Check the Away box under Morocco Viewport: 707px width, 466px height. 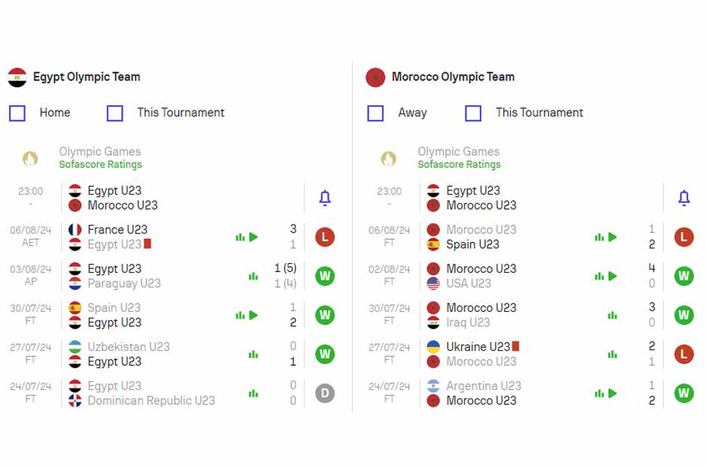375,113
